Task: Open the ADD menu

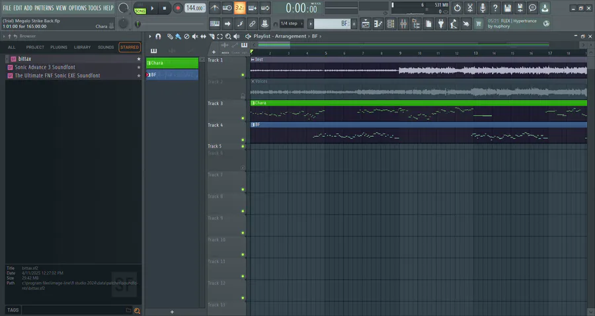Action: coord(28,7)
